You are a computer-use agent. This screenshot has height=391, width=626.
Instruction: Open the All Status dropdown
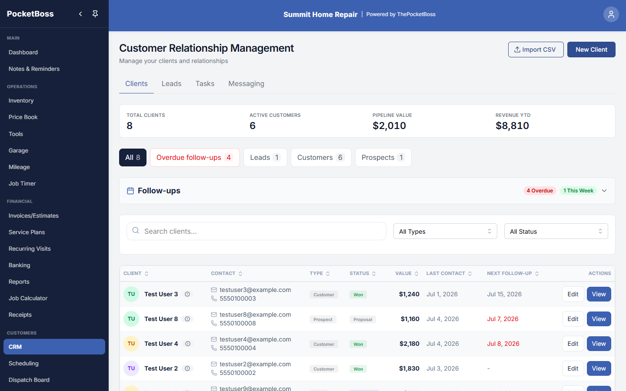click(x=556, y=231)
